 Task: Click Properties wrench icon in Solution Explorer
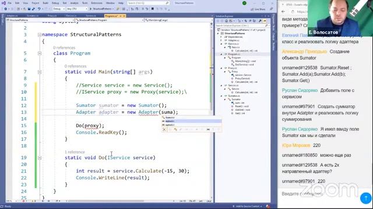(x=260, y=21)
